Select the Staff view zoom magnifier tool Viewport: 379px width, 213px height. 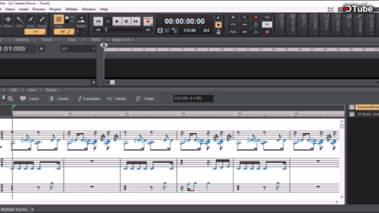(11, 99)
